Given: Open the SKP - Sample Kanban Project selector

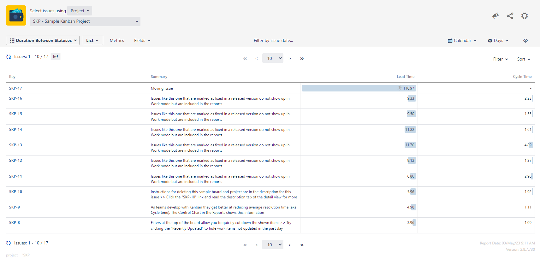Looking at the screenshot, I should (85, 21).
